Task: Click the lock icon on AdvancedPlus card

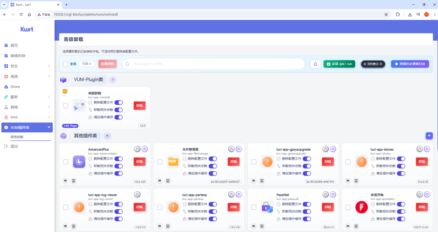Action: [137, 149]
